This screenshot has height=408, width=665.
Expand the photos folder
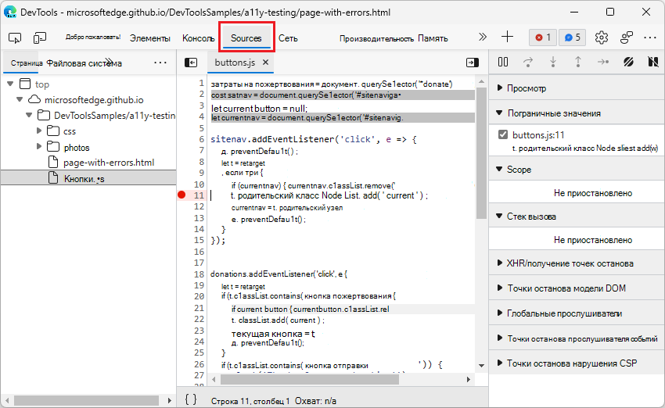[39, 147]
